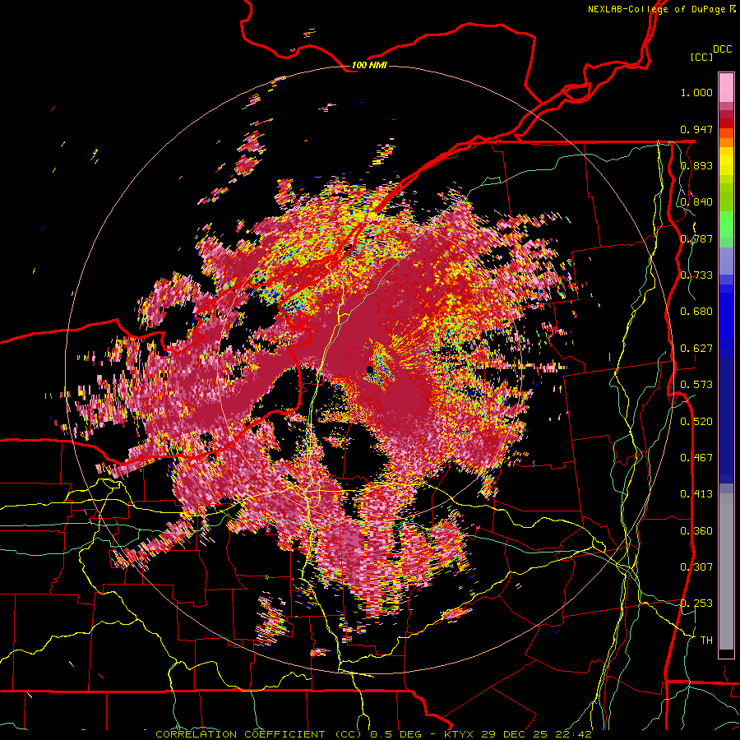The image size is (740, 740).
Task: Click the 22:42 timestamp
Action: (x=573, y=734)
